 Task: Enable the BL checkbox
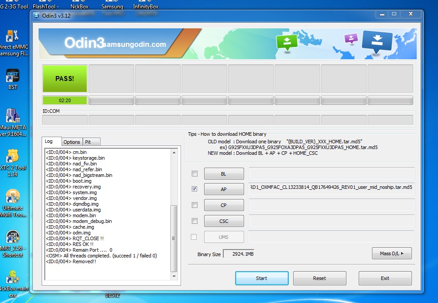click(x=194, y=173)
